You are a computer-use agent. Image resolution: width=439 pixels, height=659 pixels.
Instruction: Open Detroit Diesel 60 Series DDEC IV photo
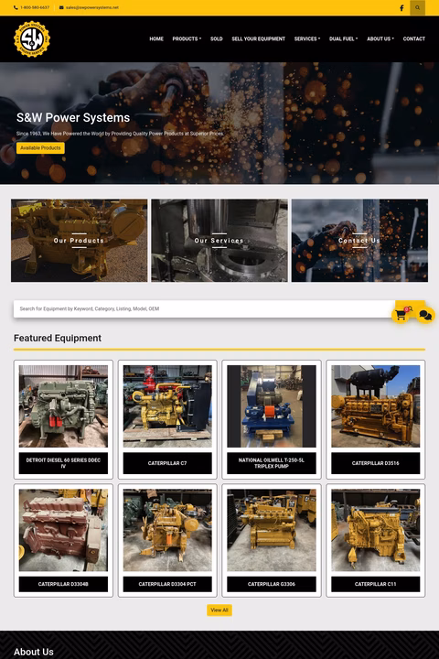63,406
